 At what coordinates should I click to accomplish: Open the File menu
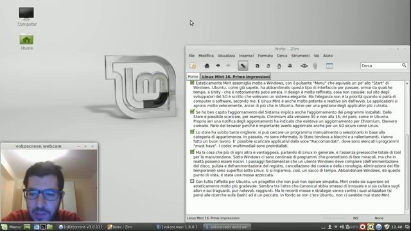191,56
